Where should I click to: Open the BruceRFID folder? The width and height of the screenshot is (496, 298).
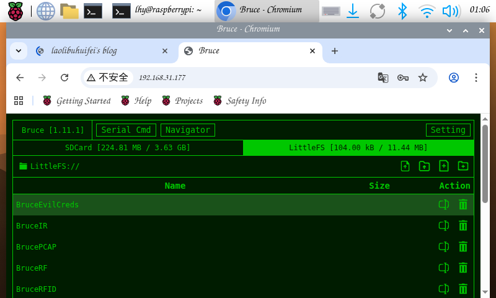37,289
